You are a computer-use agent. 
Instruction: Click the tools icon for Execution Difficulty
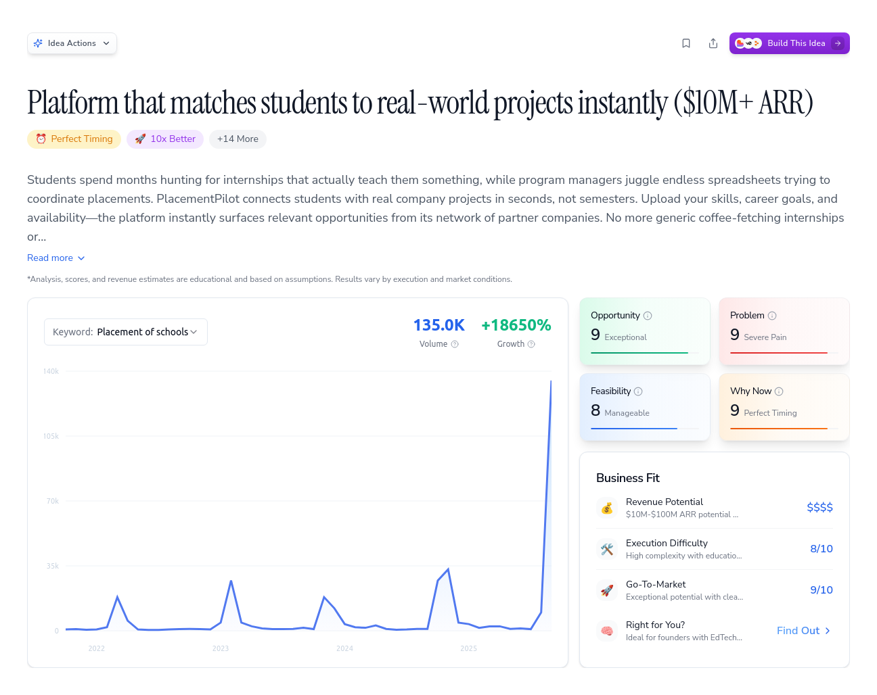(607, 548)
